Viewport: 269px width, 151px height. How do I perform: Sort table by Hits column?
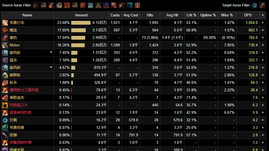click(x=150, y=15)
